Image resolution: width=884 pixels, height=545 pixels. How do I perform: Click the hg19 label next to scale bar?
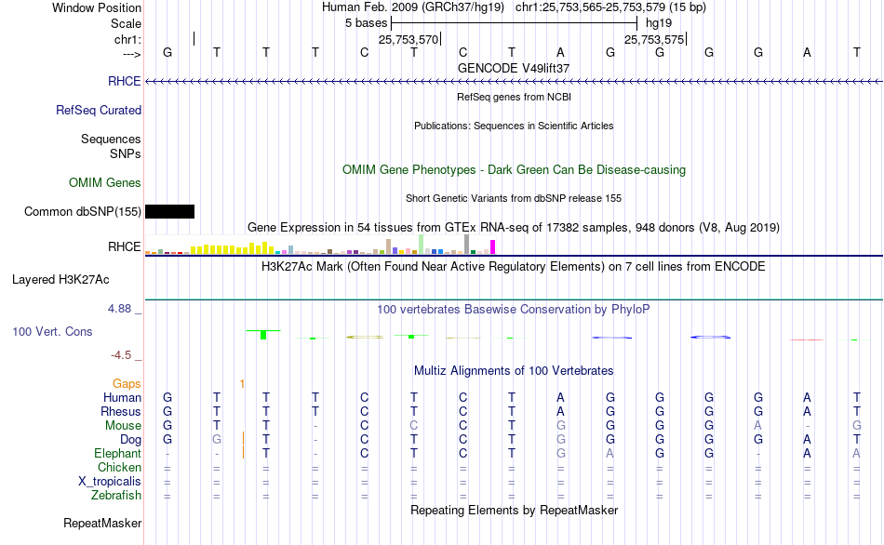pyautogui.click(x=659, y=23)
